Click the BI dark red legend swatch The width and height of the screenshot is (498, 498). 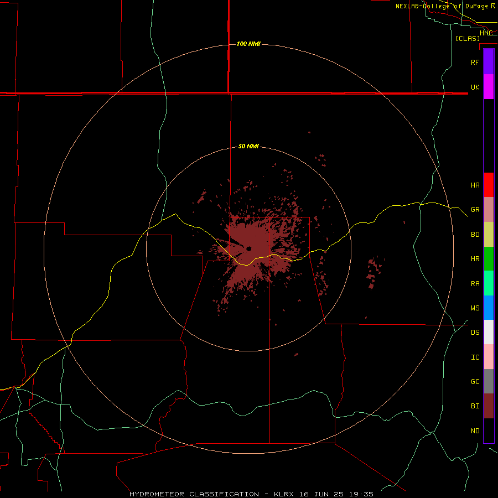pyautogui.click(x=489, y=406)
